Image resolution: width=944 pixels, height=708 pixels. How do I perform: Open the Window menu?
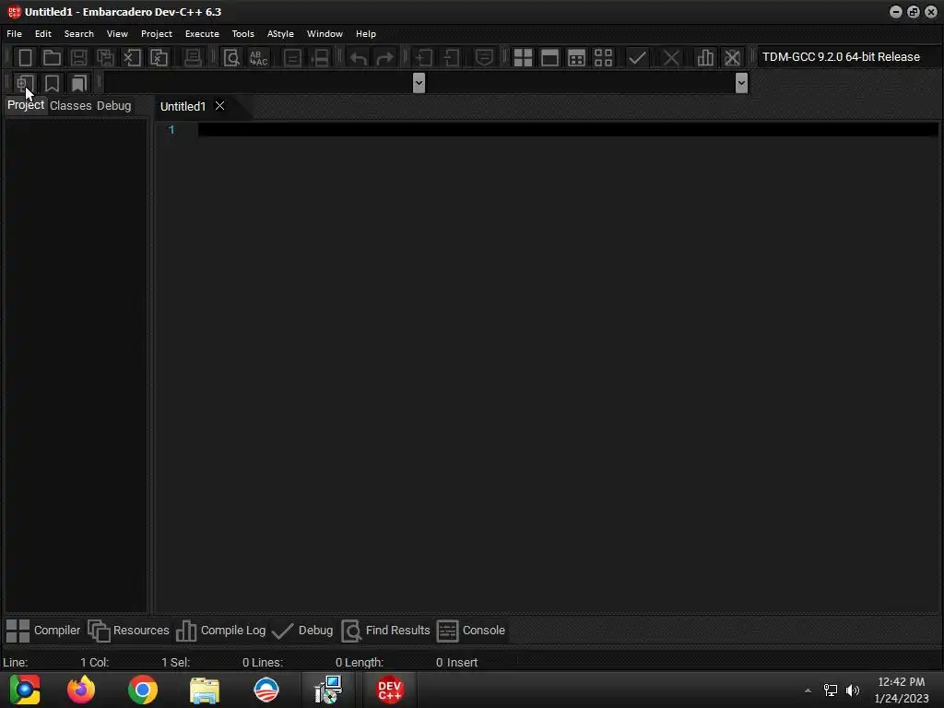point(324,34)
